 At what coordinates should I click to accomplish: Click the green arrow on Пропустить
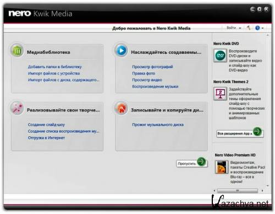coord(201,162)
